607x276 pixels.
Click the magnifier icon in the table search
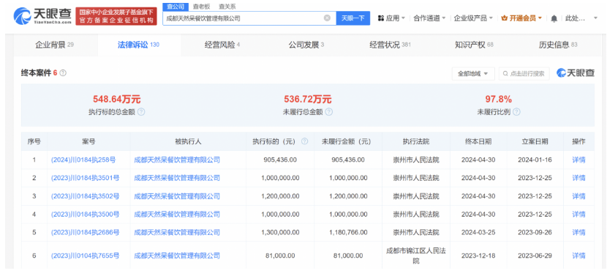tap(505, 73)
